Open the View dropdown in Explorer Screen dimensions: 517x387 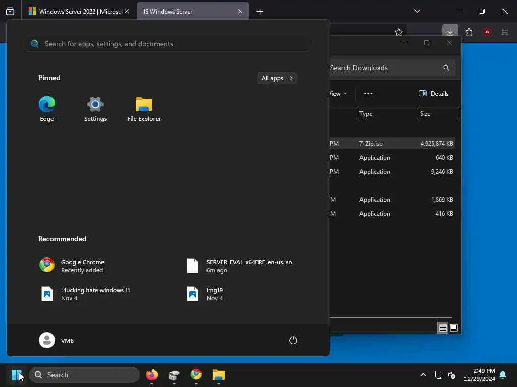(x=338, y=93)
